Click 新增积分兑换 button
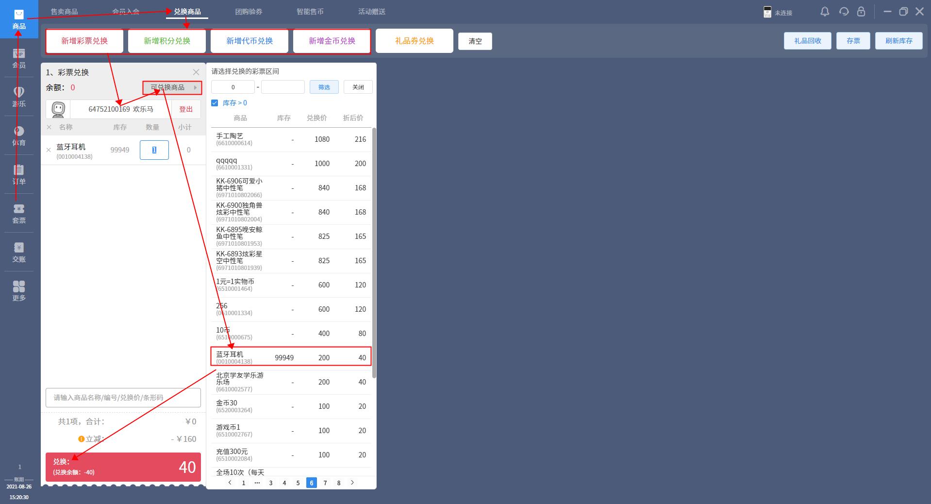The width and height of the screenshot is (931, 504). click(x=167, y=41)
